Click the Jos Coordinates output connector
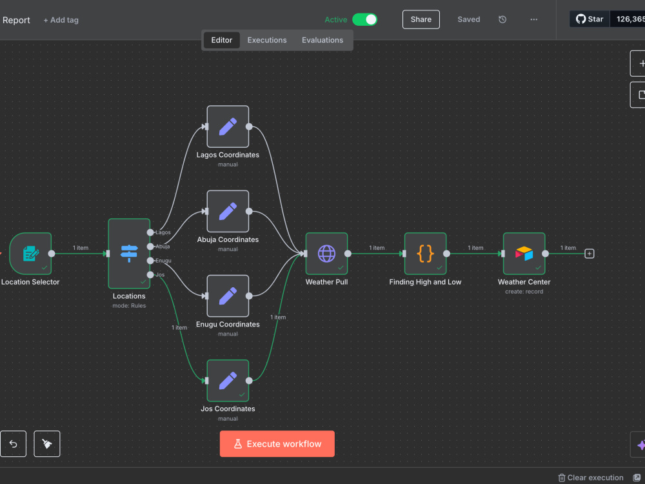Viewport: 645px width, 484px height. pos(249,381)
